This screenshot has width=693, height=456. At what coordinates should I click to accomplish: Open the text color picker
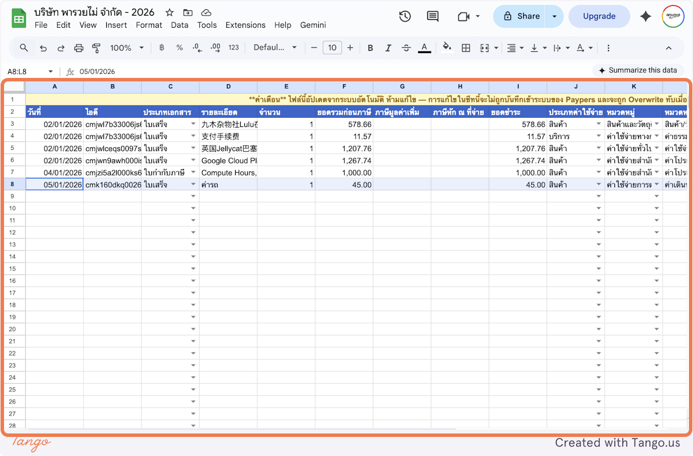424,48
